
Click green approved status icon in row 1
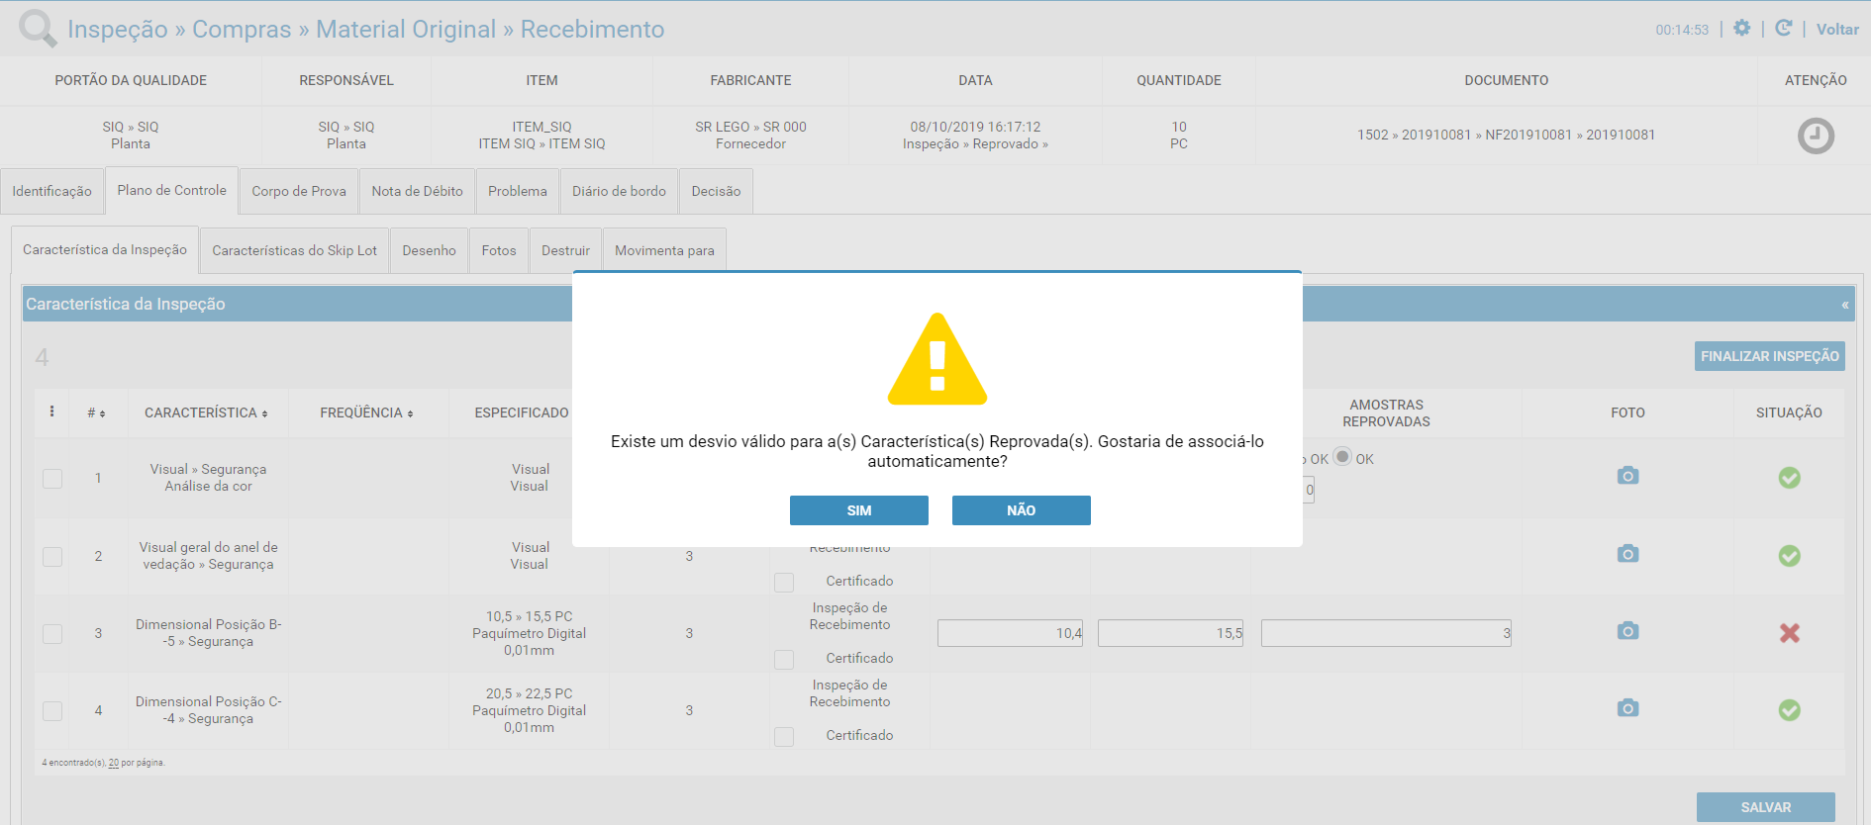[1789, 478]
